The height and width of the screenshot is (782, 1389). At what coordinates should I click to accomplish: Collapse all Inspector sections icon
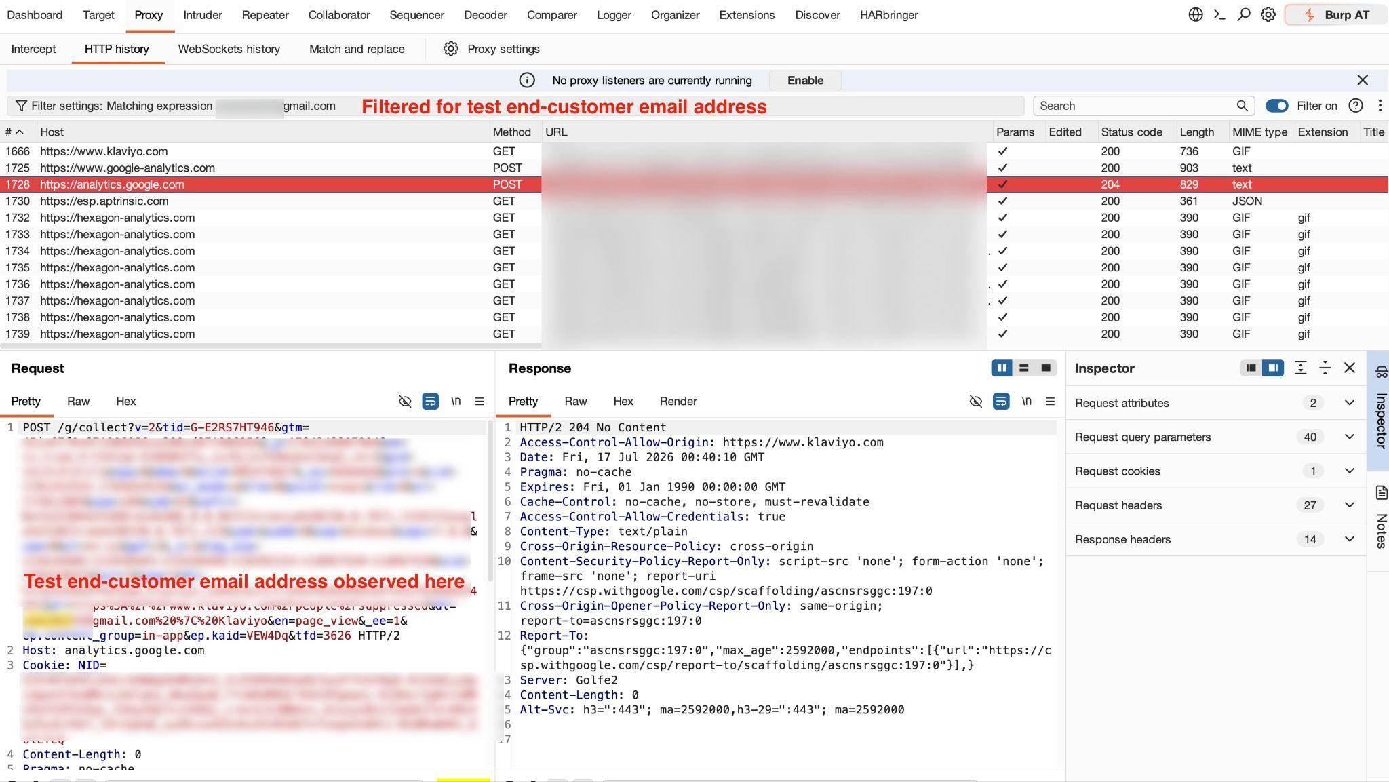pos(1325,368)
